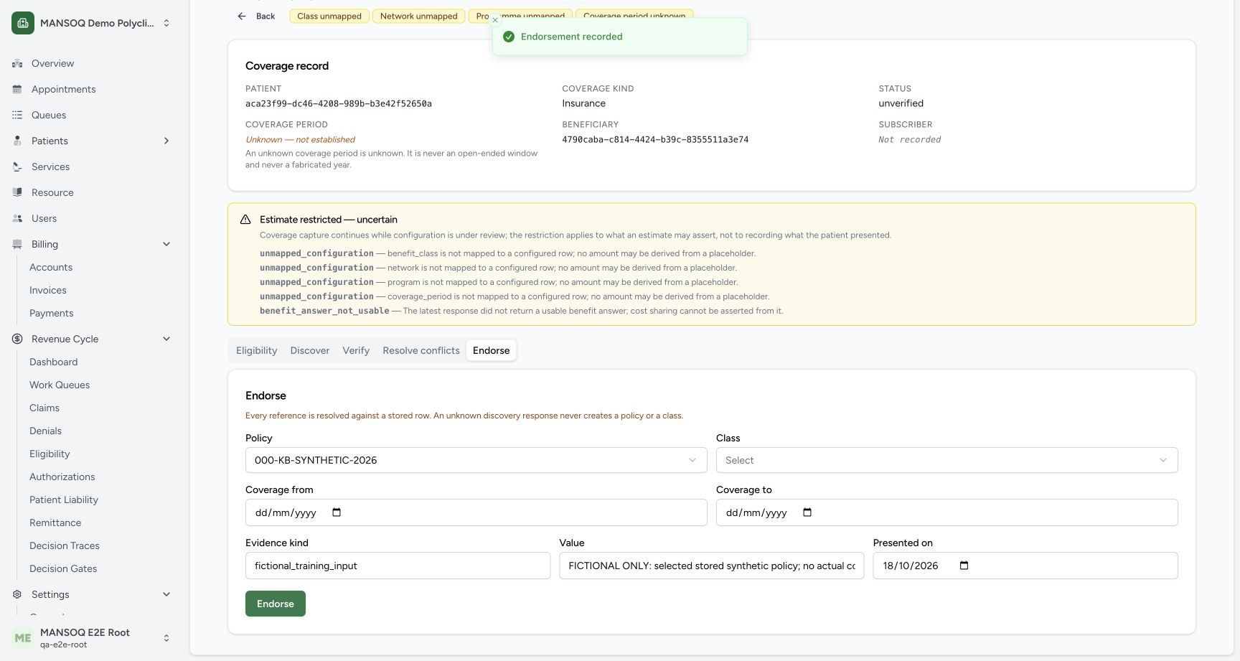Expand the organization switcher chevron

click(166, 23)
